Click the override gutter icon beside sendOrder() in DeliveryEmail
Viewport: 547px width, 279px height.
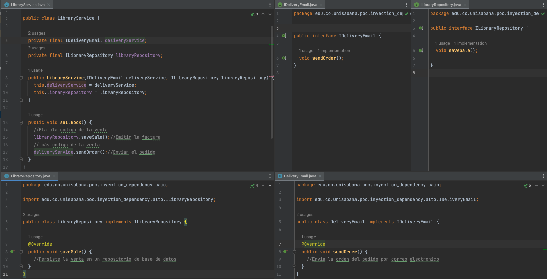[x=286, y=252]
